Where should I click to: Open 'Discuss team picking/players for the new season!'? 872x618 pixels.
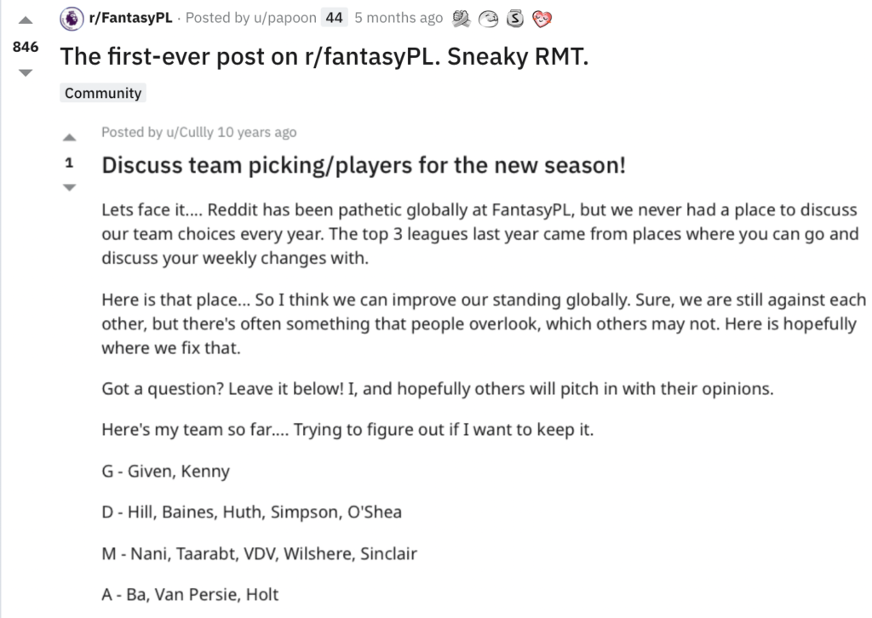pos(364,164)
